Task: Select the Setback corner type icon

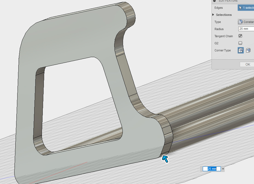Action: click(x=248, y=50)
